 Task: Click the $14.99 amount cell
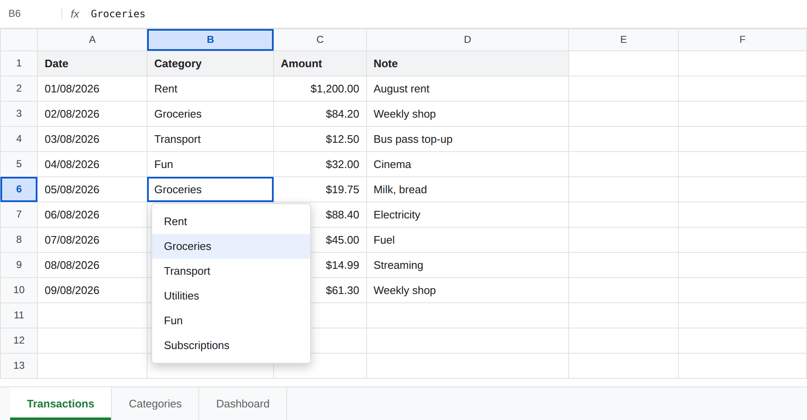pyautogui.click(x=339, y=265)
